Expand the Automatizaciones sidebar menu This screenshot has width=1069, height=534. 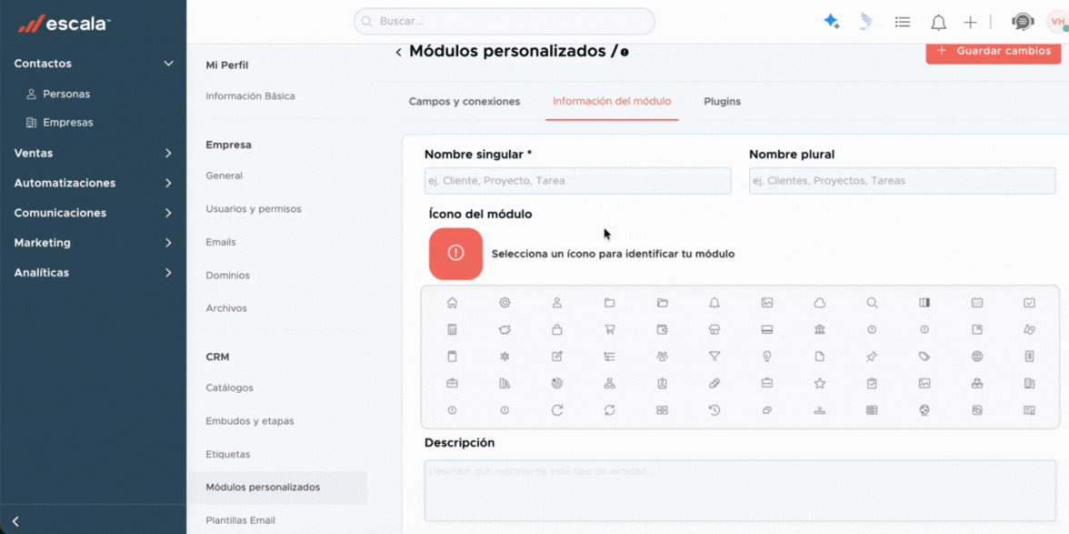[168, 183]
